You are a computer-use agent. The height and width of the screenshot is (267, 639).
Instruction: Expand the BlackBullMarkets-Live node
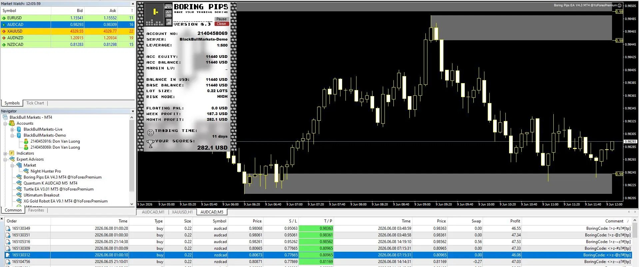(12, 129)
